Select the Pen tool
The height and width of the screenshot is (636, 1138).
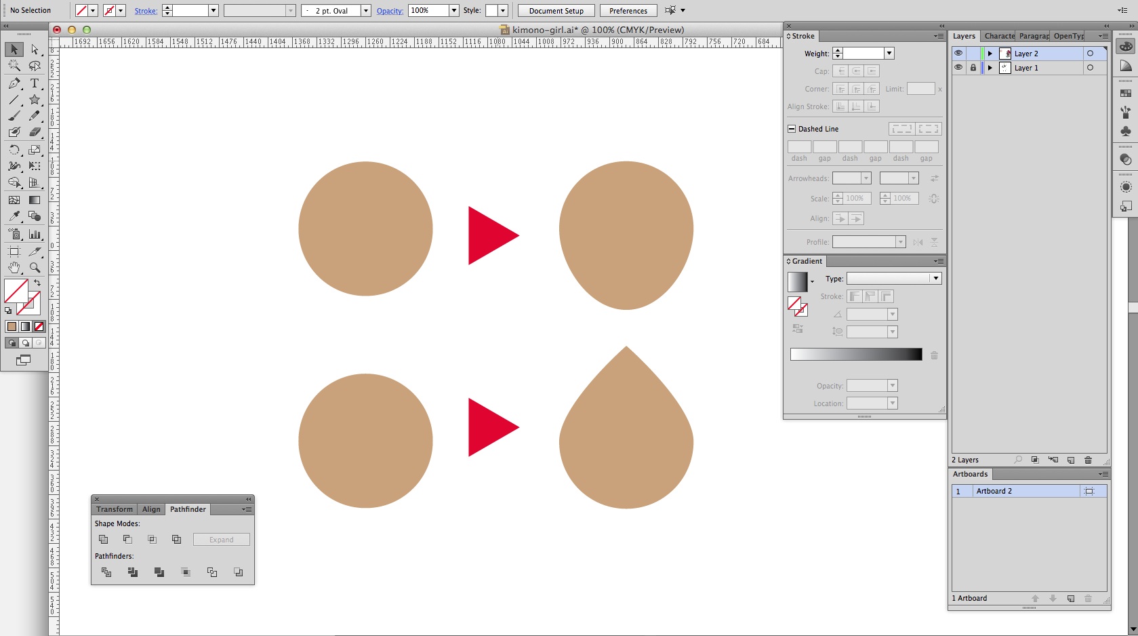14,83
